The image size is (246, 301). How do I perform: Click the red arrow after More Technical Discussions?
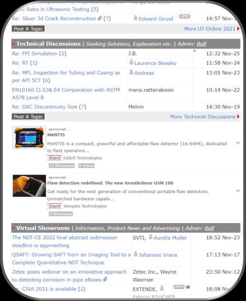point(238,117)
